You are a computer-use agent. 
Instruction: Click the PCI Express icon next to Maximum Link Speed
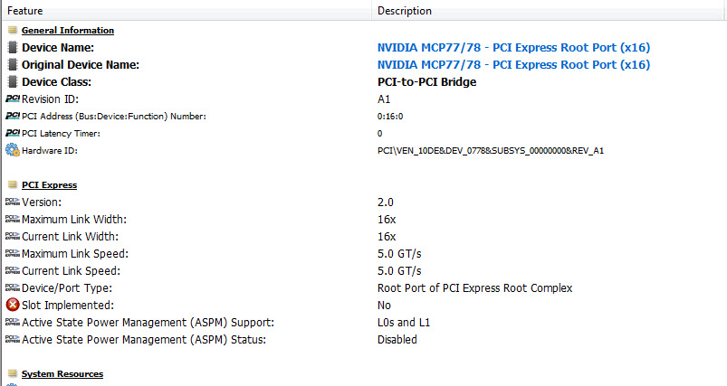[13, 253]
